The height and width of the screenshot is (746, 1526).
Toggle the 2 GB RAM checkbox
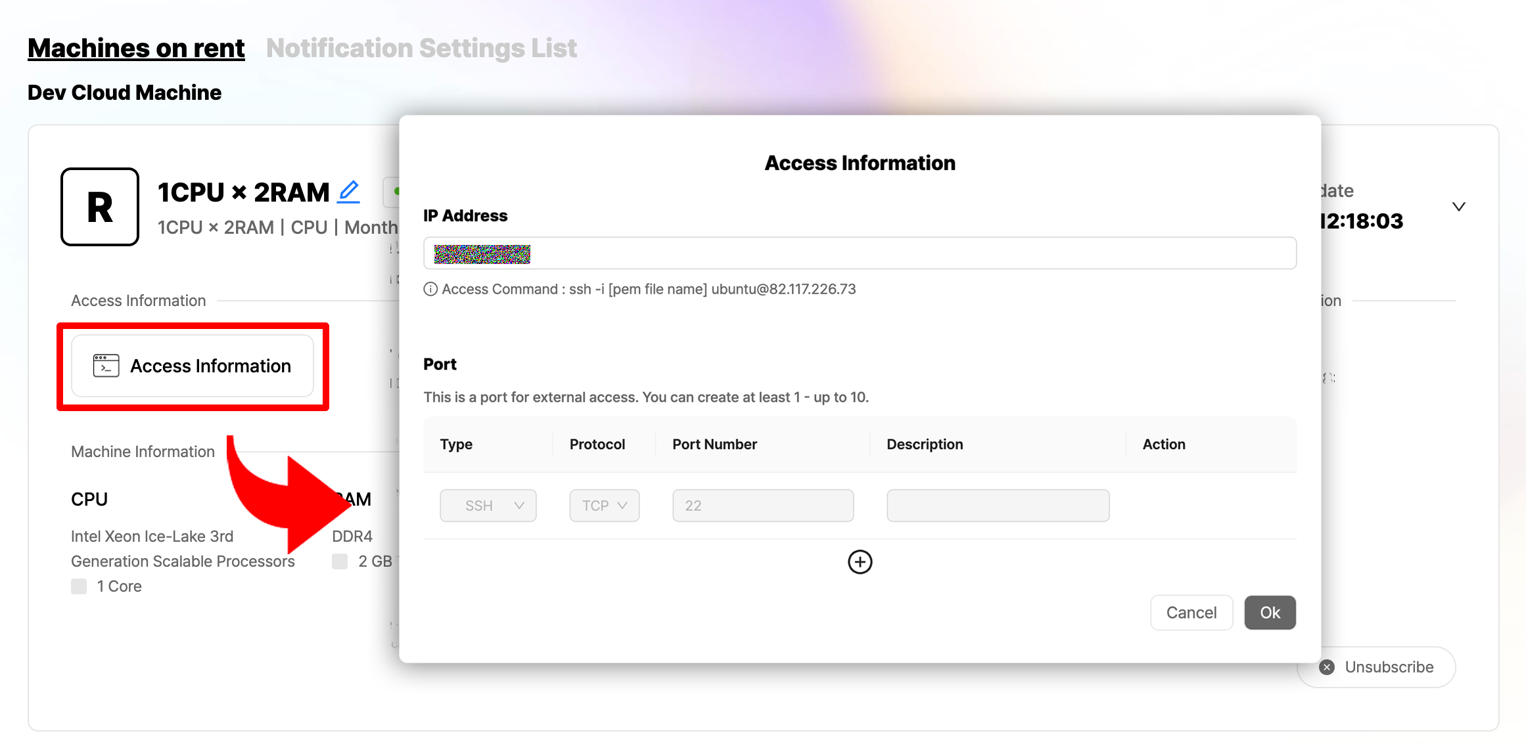point(340,561)
